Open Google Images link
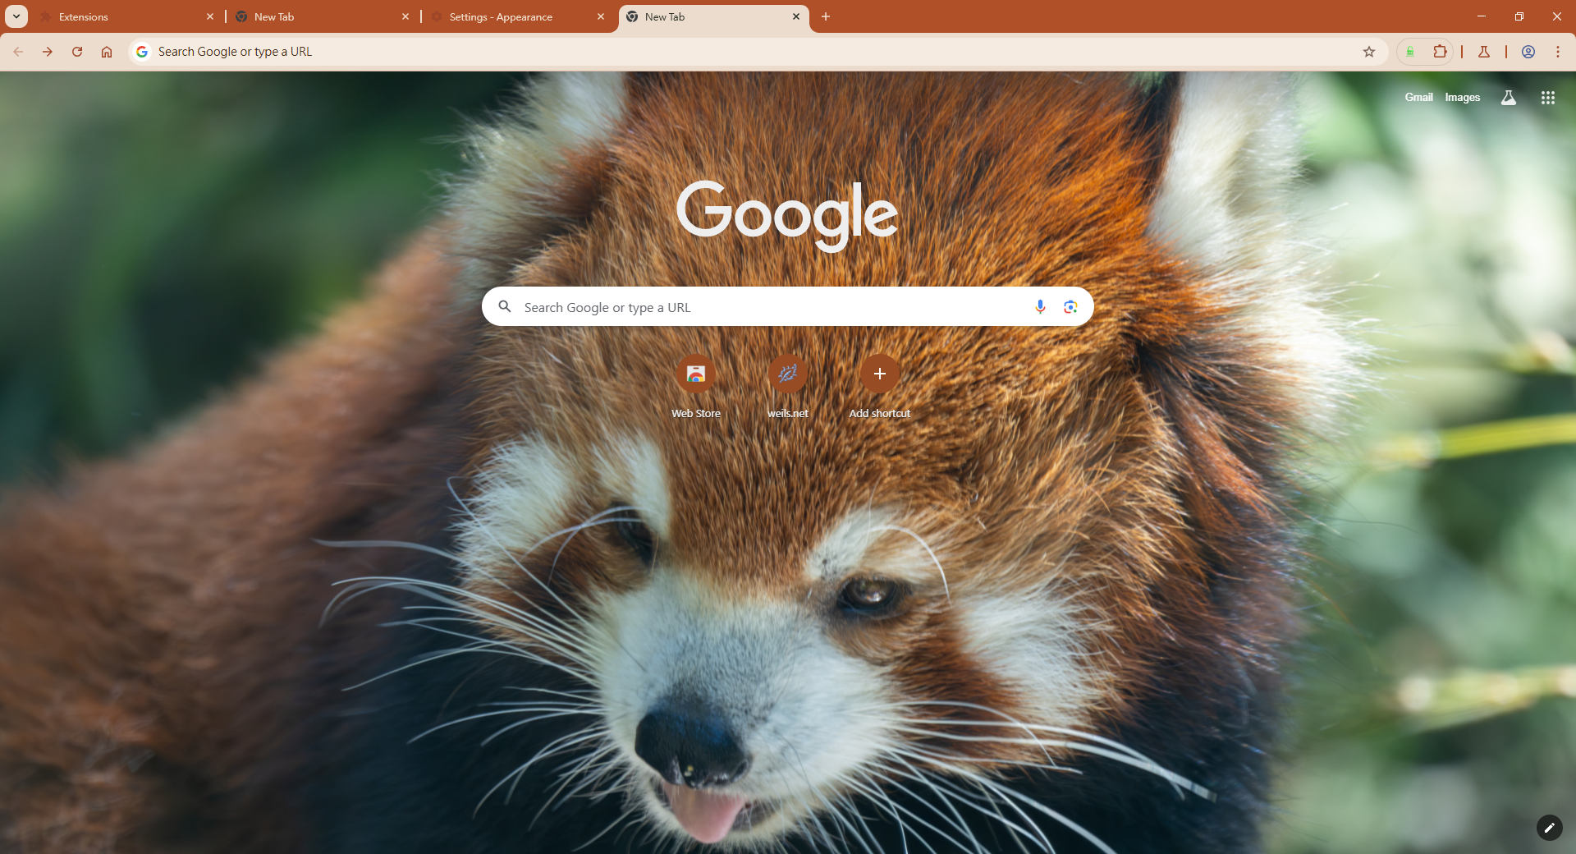Image resolution: width=1576 pixels, height=854 pixels. tap(1462, 97)
